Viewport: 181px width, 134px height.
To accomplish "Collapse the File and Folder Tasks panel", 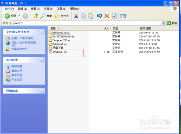I will 42,32.
